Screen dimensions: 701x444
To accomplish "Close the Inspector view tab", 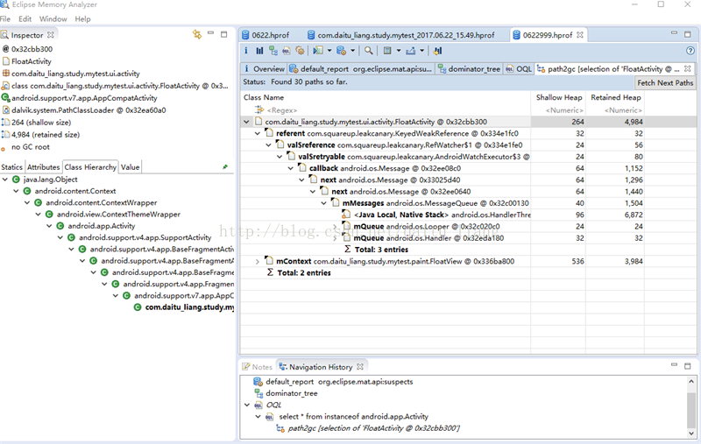I will pos(51,35).
